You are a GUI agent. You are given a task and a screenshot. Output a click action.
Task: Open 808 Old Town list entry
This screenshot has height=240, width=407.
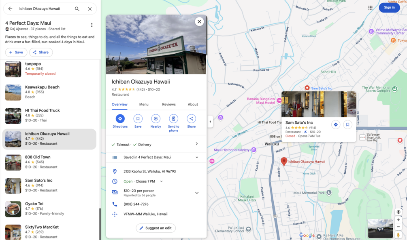point(49,162)
